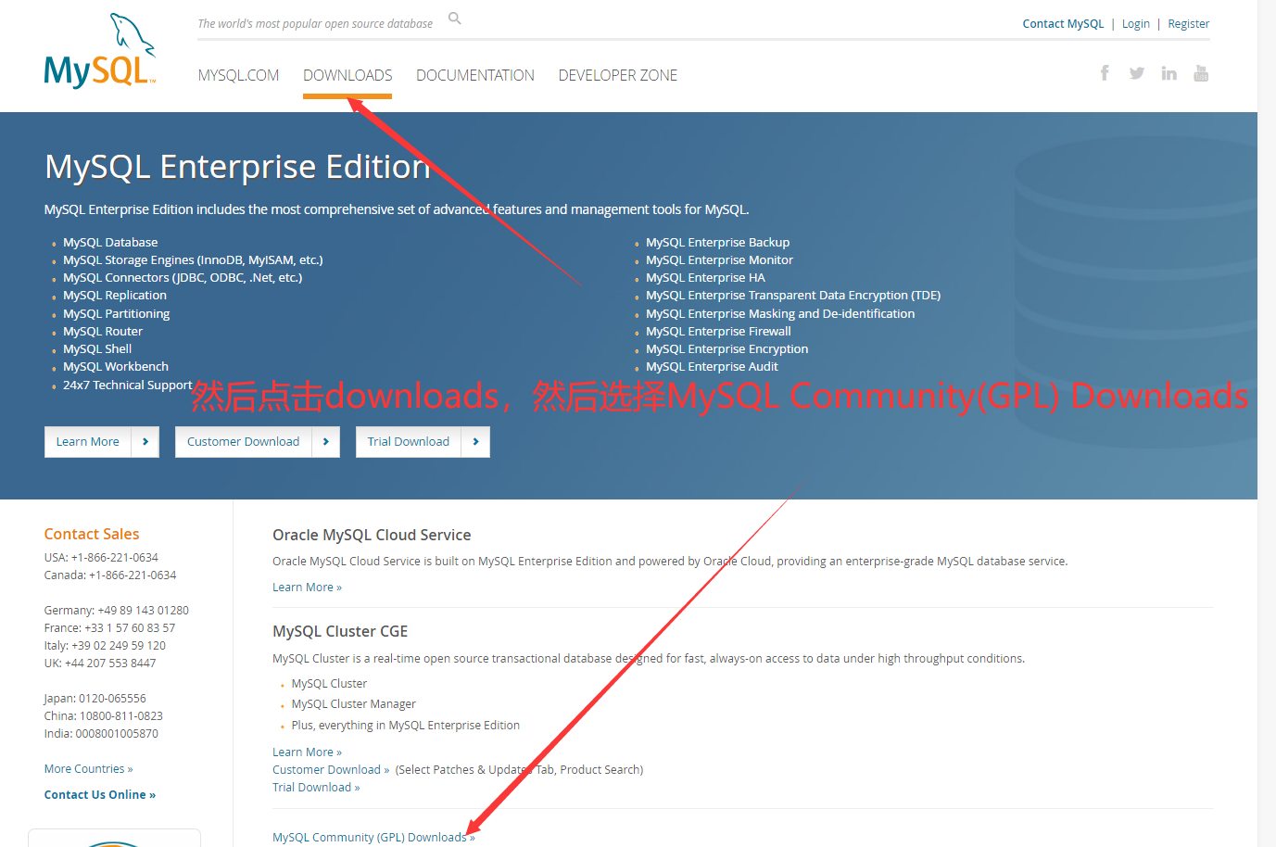
Task: Open MySQL Connectors link
Action: pos(183,278)
